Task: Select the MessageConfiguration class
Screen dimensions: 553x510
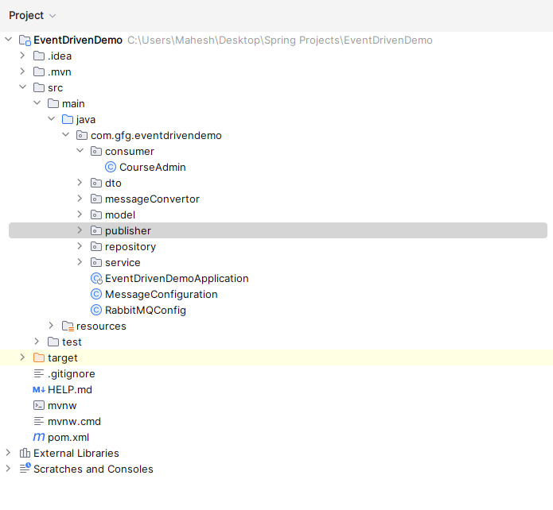Action: [161, 294]
